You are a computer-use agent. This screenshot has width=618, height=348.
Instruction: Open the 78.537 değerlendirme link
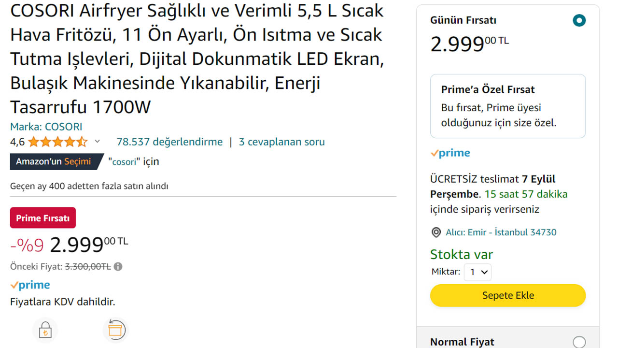point(169,142)
